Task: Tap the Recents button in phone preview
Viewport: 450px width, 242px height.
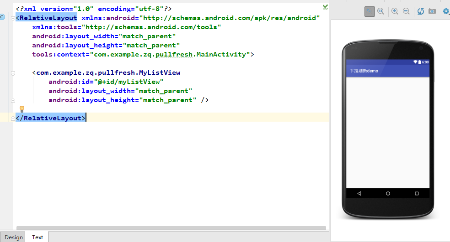Action: click(417, 194)
